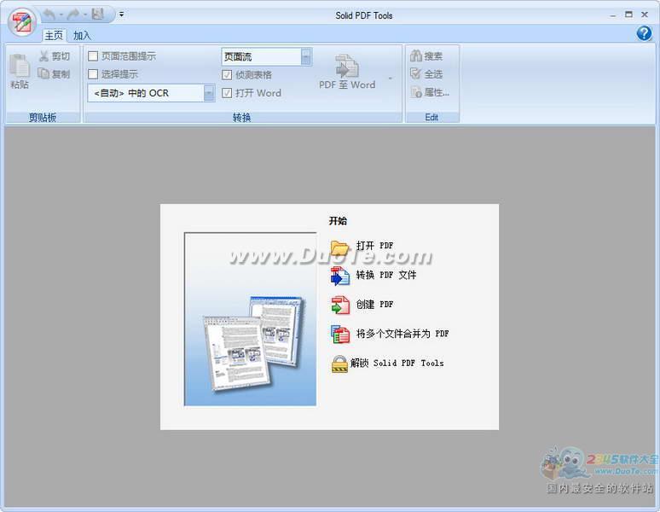Expand the Undo history dropdown arrow
This screenshot has width=660, height=512.
click(x=61, y=15)
